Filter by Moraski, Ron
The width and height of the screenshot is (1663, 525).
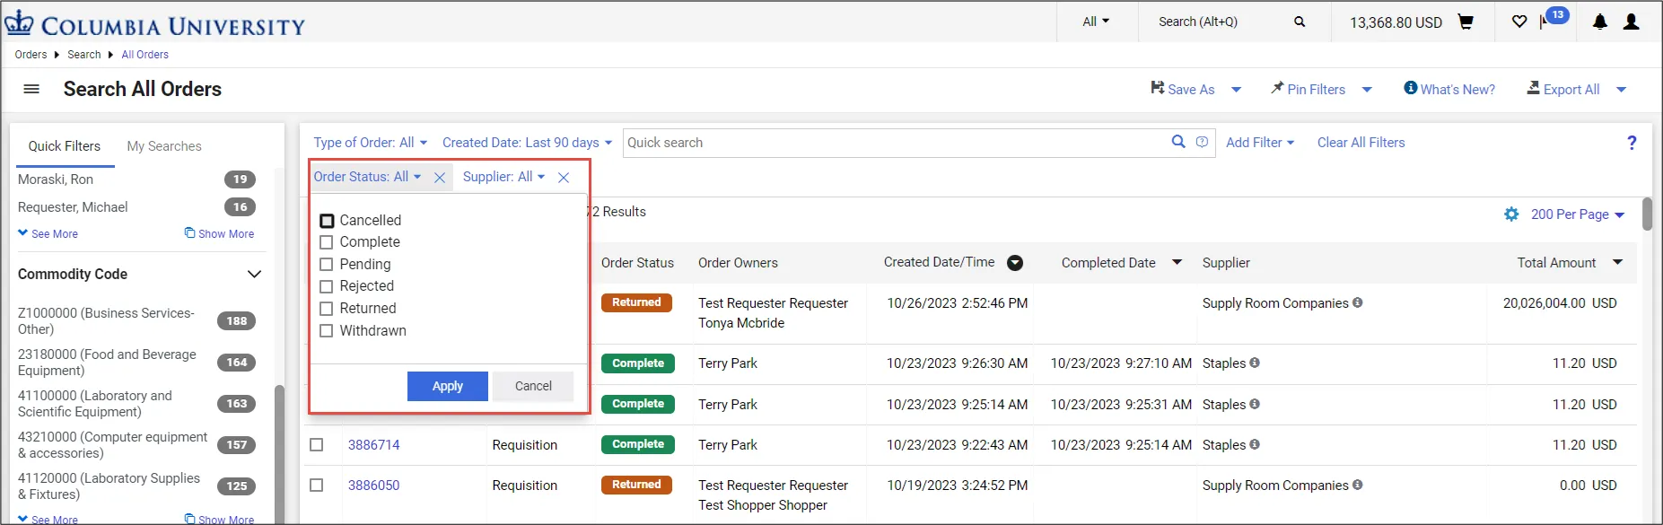pos(56,179)
